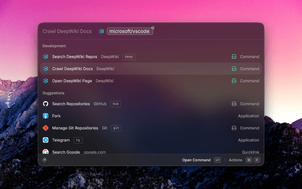Click the Command key symbol badge
Image resolution: width=302 pixels, height=189 pixels.
[x=249, y=160]
